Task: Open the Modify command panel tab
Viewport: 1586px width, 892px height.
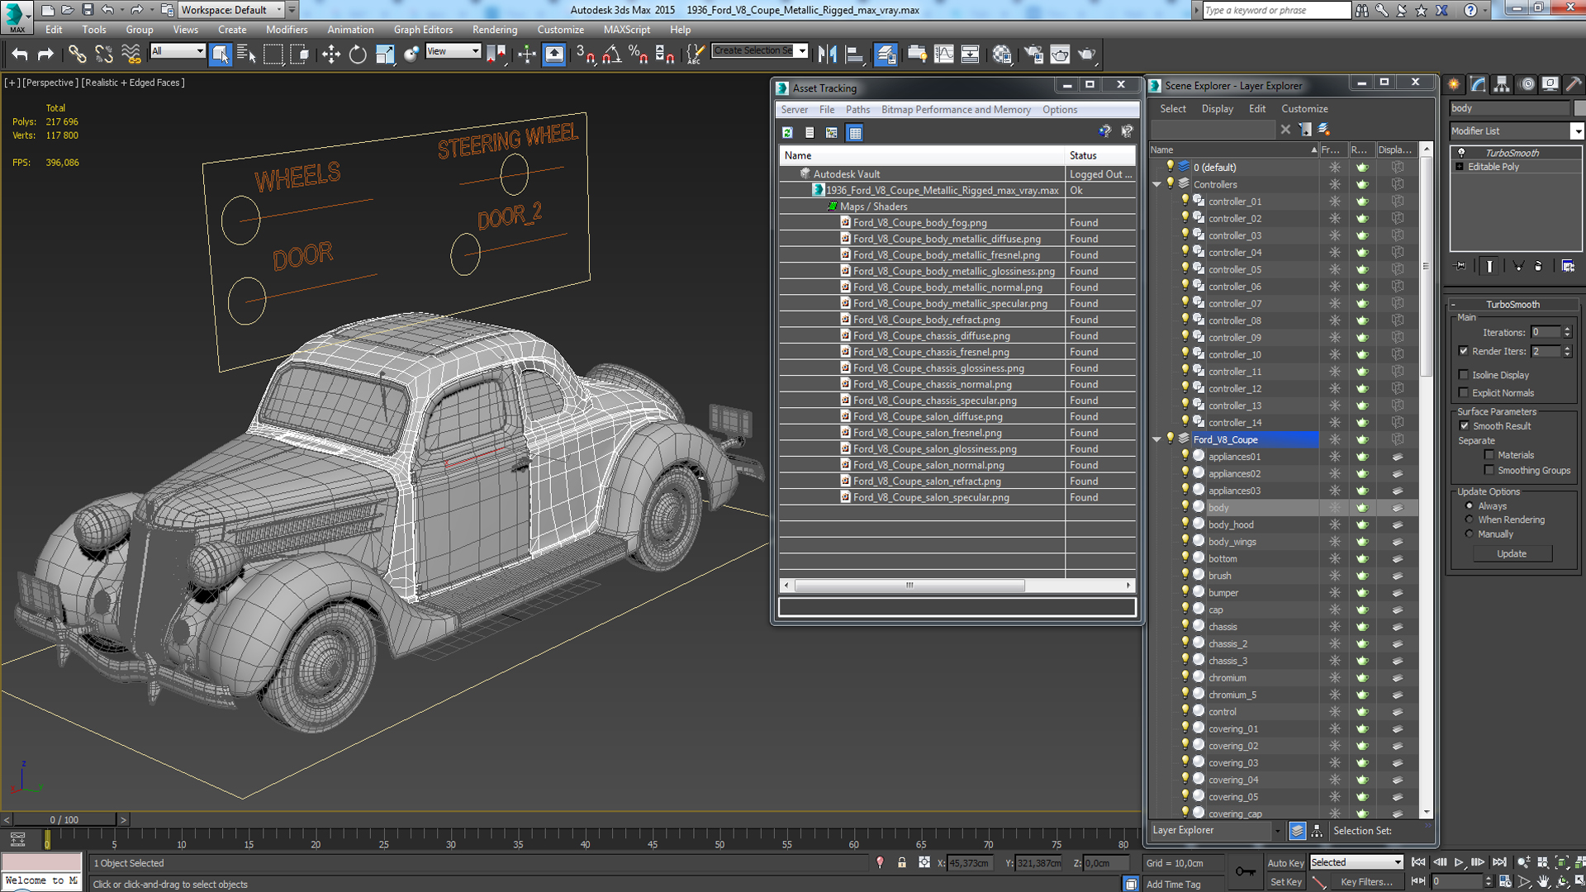Action: [1478, 84]
